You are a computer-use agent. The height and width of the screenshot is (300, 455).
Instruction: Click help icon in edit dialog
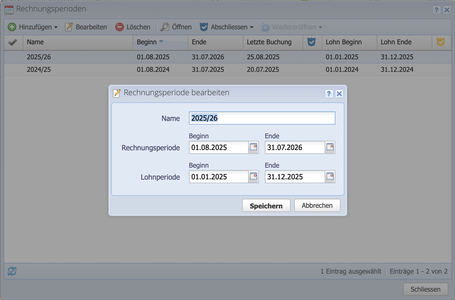pyautogui.click(x=329, y=94)
